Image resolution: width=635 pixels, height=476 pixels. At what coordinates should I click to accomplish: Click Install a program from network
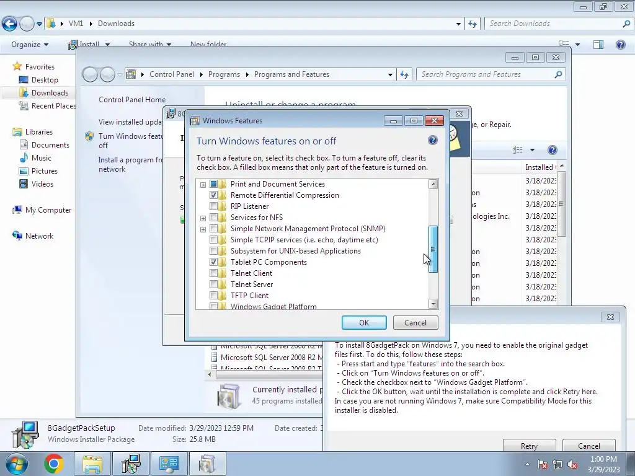[x=130, y=164]
